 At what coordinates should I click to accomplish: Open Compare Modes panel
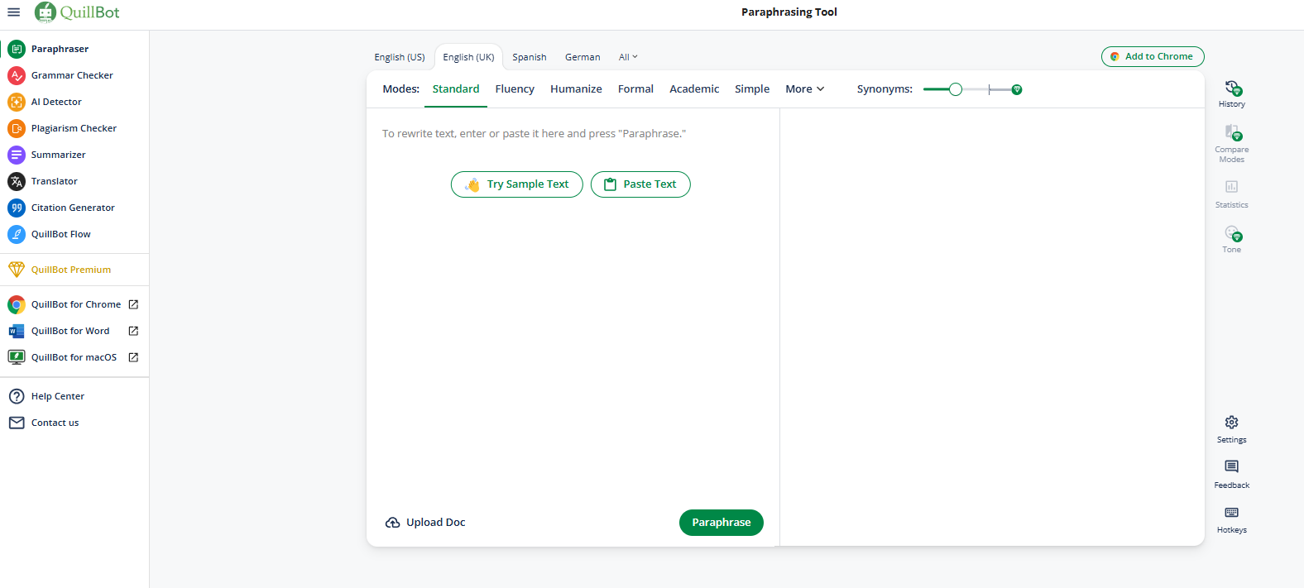[x=1231, y=143]
